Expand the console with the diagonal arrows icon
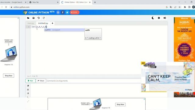Image resolution: width=195 pixels, height=110 pixels. [x=28, y=101]
